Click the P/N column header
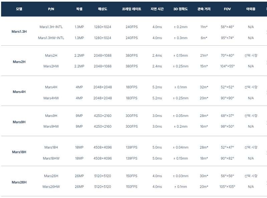The height and width of the screenshot is (198, 267). click(51, 9)
